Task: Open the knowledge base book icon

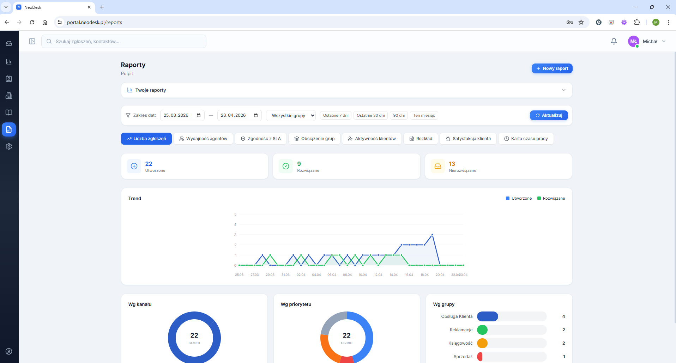Action: 9,113
